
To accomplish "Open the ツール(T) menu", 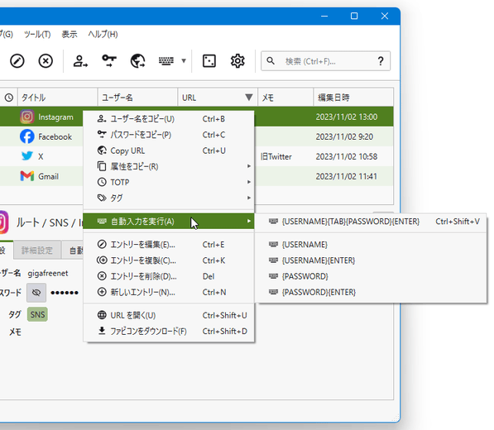I will pyautogui.click(x=37, y=34).
